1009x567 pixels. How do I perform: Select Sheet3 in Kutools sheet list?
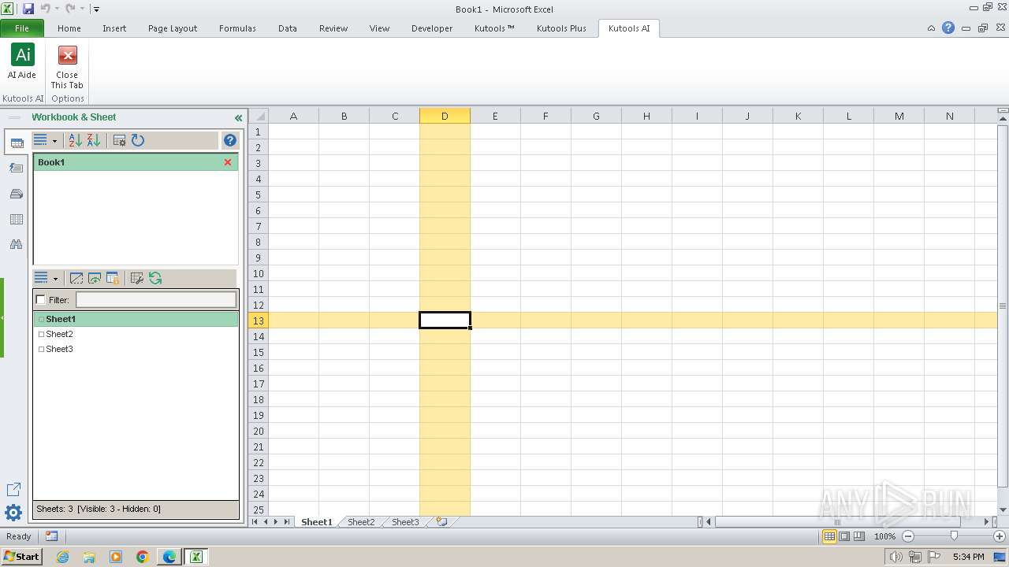[x=59, y=349]
